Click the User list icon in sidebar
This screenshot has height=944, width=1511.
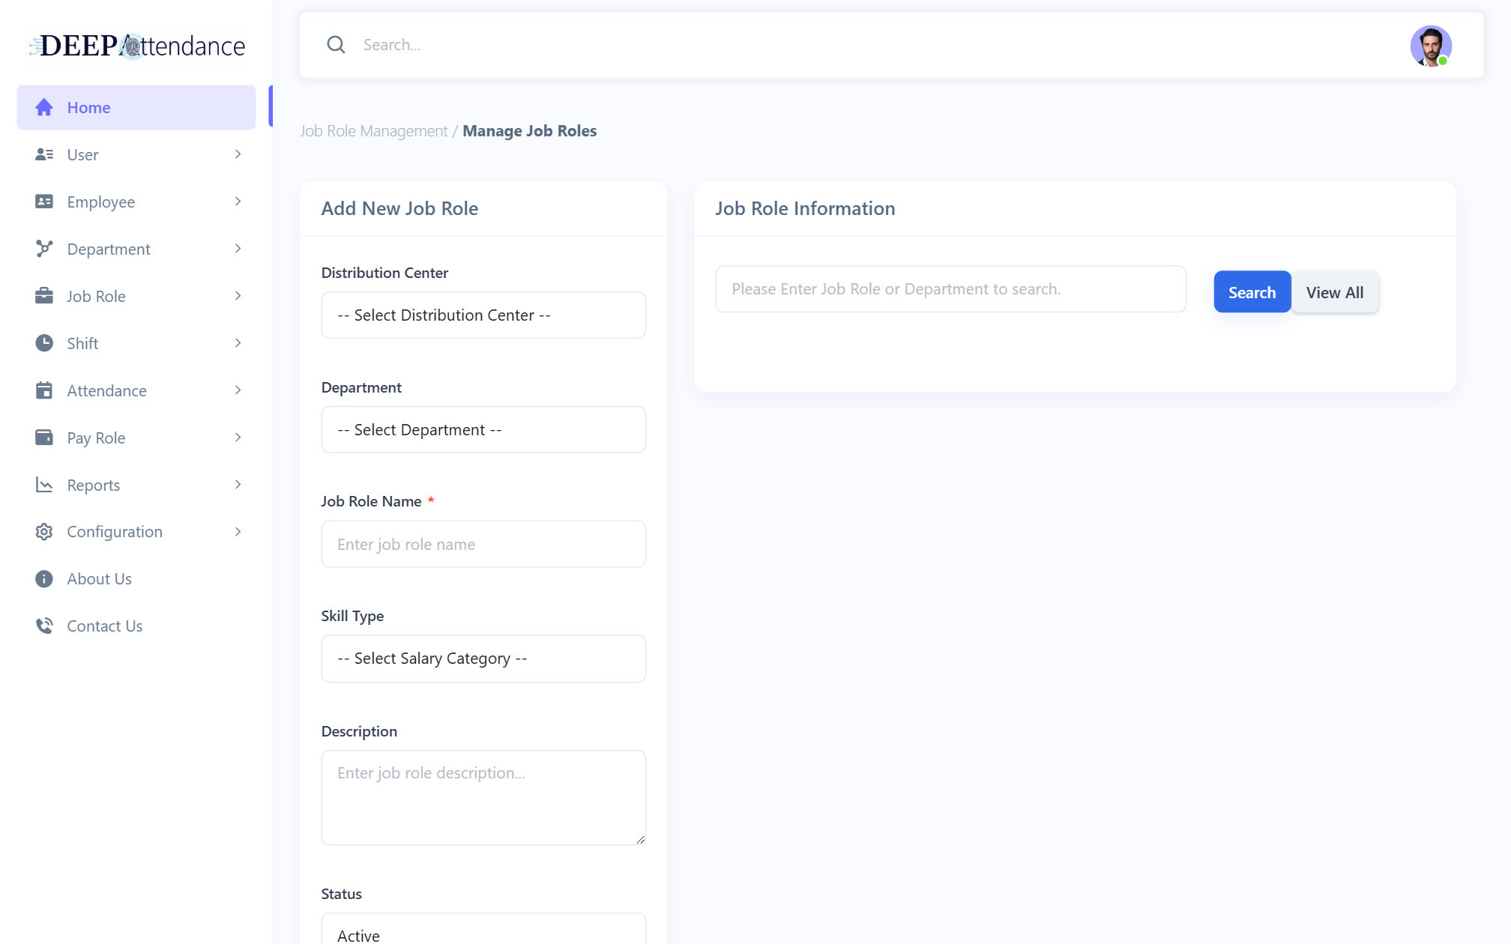(x=44, y=154)
